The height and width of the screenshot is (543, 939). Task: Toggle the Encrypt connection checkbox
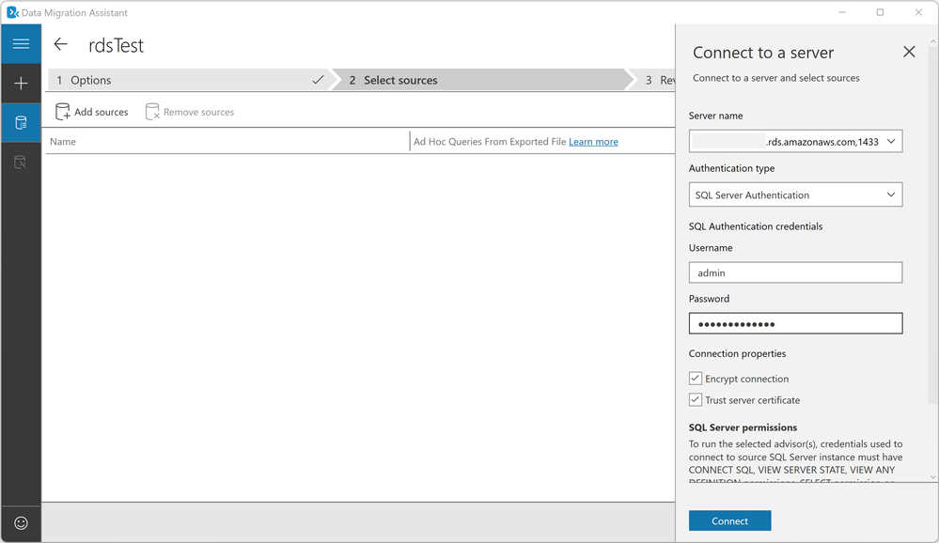click(696, 379)
